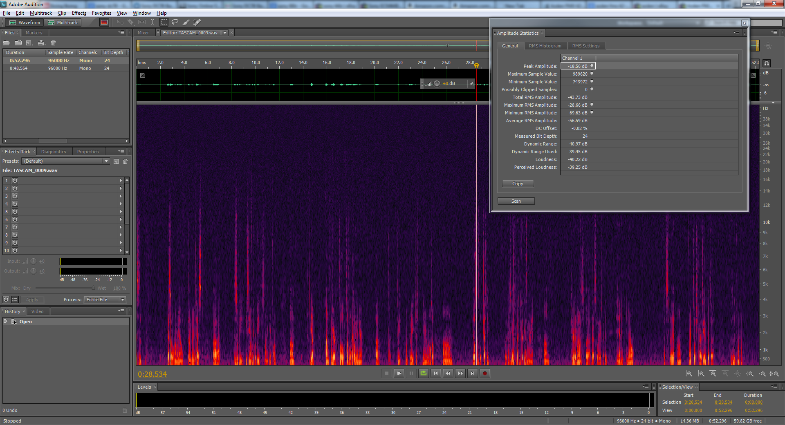
Task: Open the Presets dropdown in Effects Rack
Action: (x=66, y=161)
